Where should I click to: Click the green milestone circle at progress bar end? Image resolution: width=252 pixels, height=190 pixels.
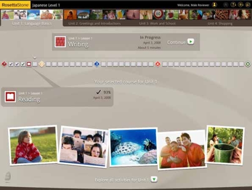click(248, 64)
